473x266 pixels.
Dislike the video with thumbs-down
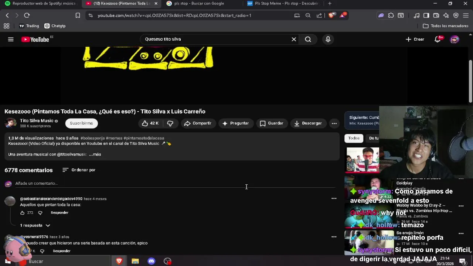tap(170, 123)
